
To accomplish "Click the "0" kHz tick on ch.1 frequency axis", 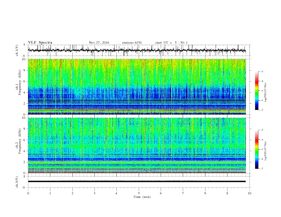I will tap(25, 115).
